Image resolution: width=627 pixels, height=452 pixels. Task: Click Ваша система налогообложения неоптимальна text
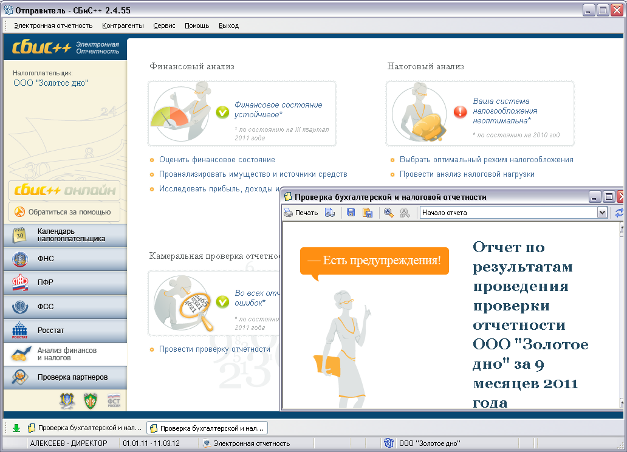tap(505, 111)
